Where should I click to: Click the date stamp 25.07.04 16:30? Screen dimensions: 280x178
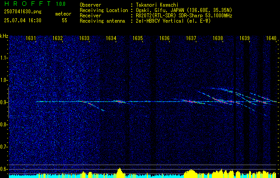pos(23,20)
